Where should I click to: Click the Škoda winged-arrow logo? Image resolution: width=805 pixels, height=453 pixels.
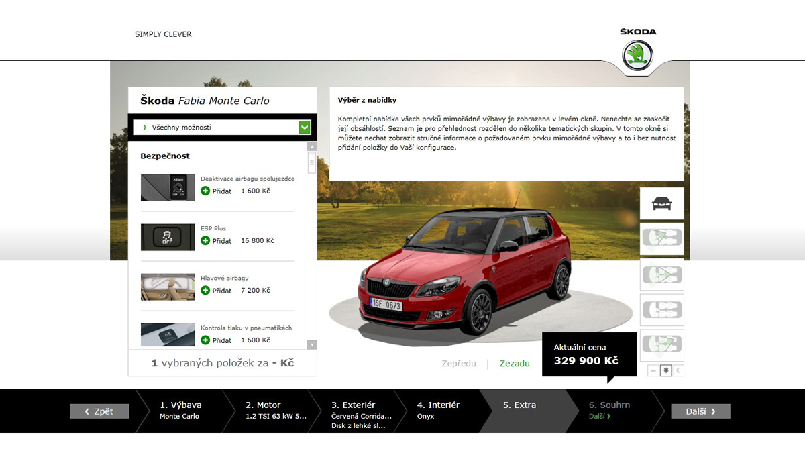coord(637,55)
